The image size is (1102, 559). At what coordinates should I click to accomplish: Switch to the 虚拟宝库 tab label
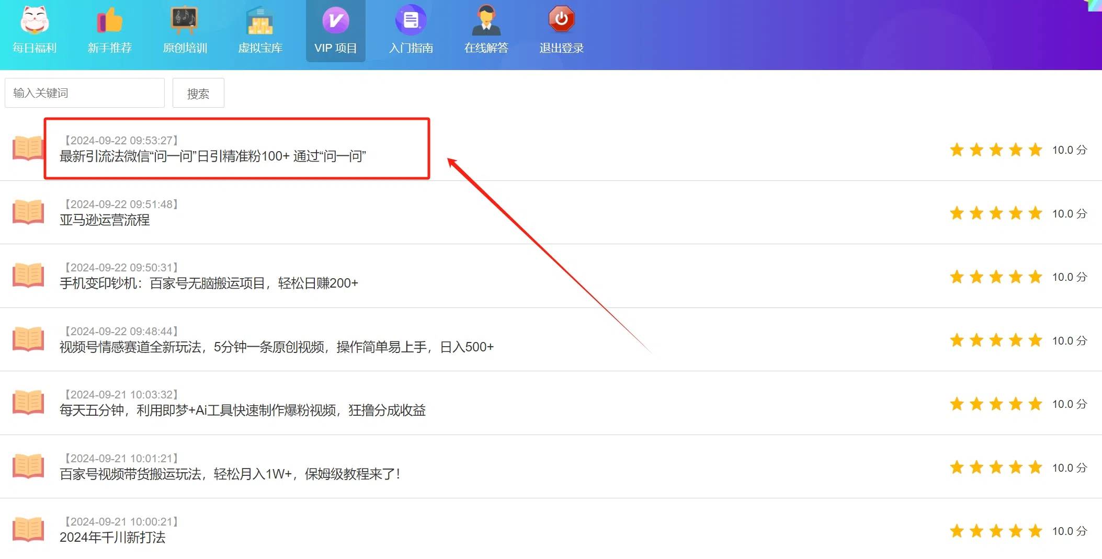pyautogui.click(x=260, y=48)
